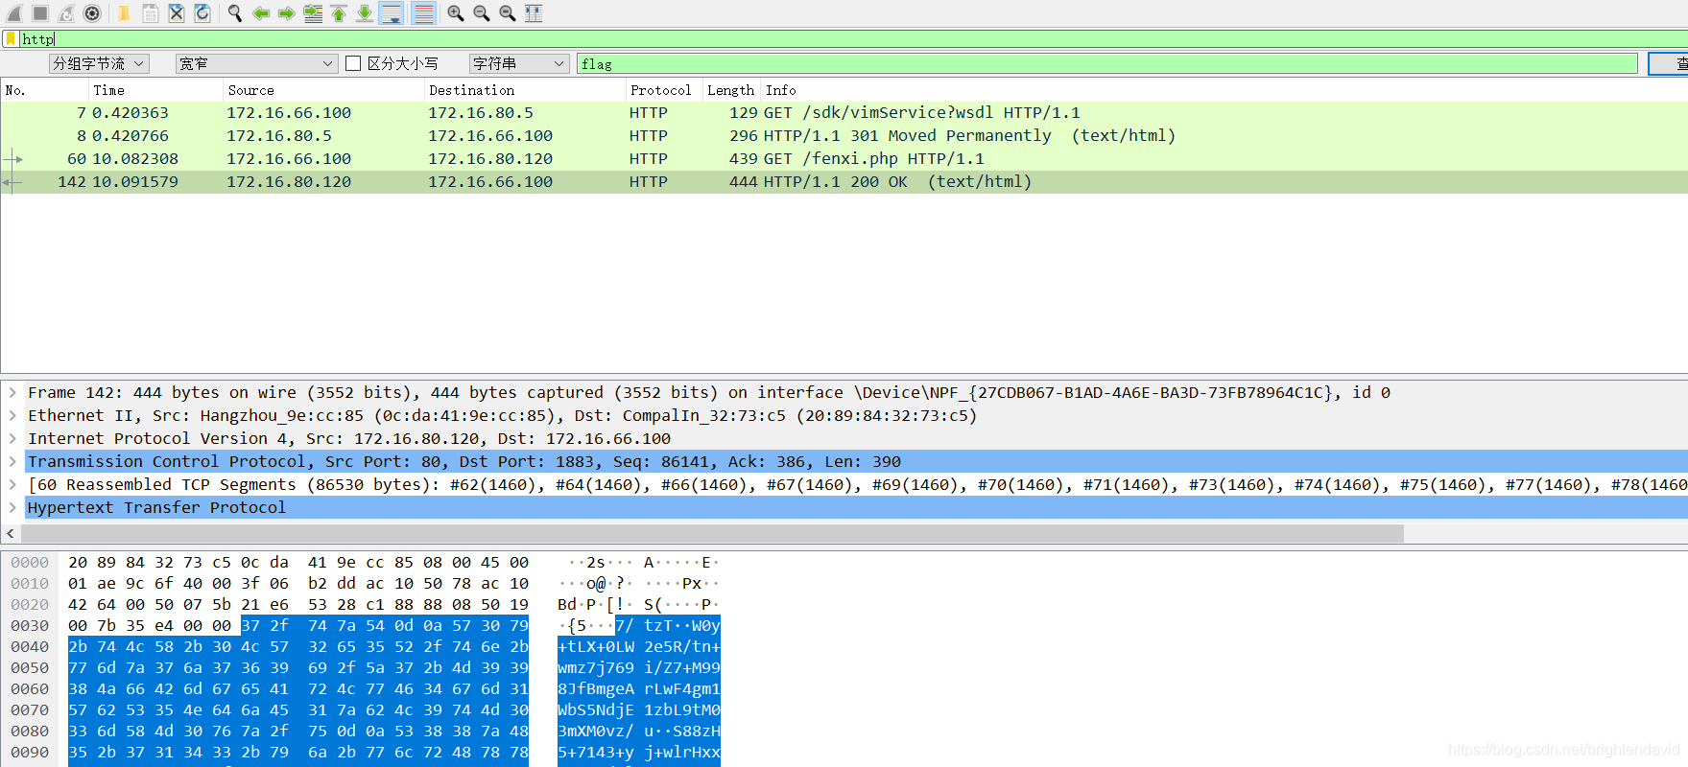
Task: Expand the Ethernet II section
Action: [12, 415]
